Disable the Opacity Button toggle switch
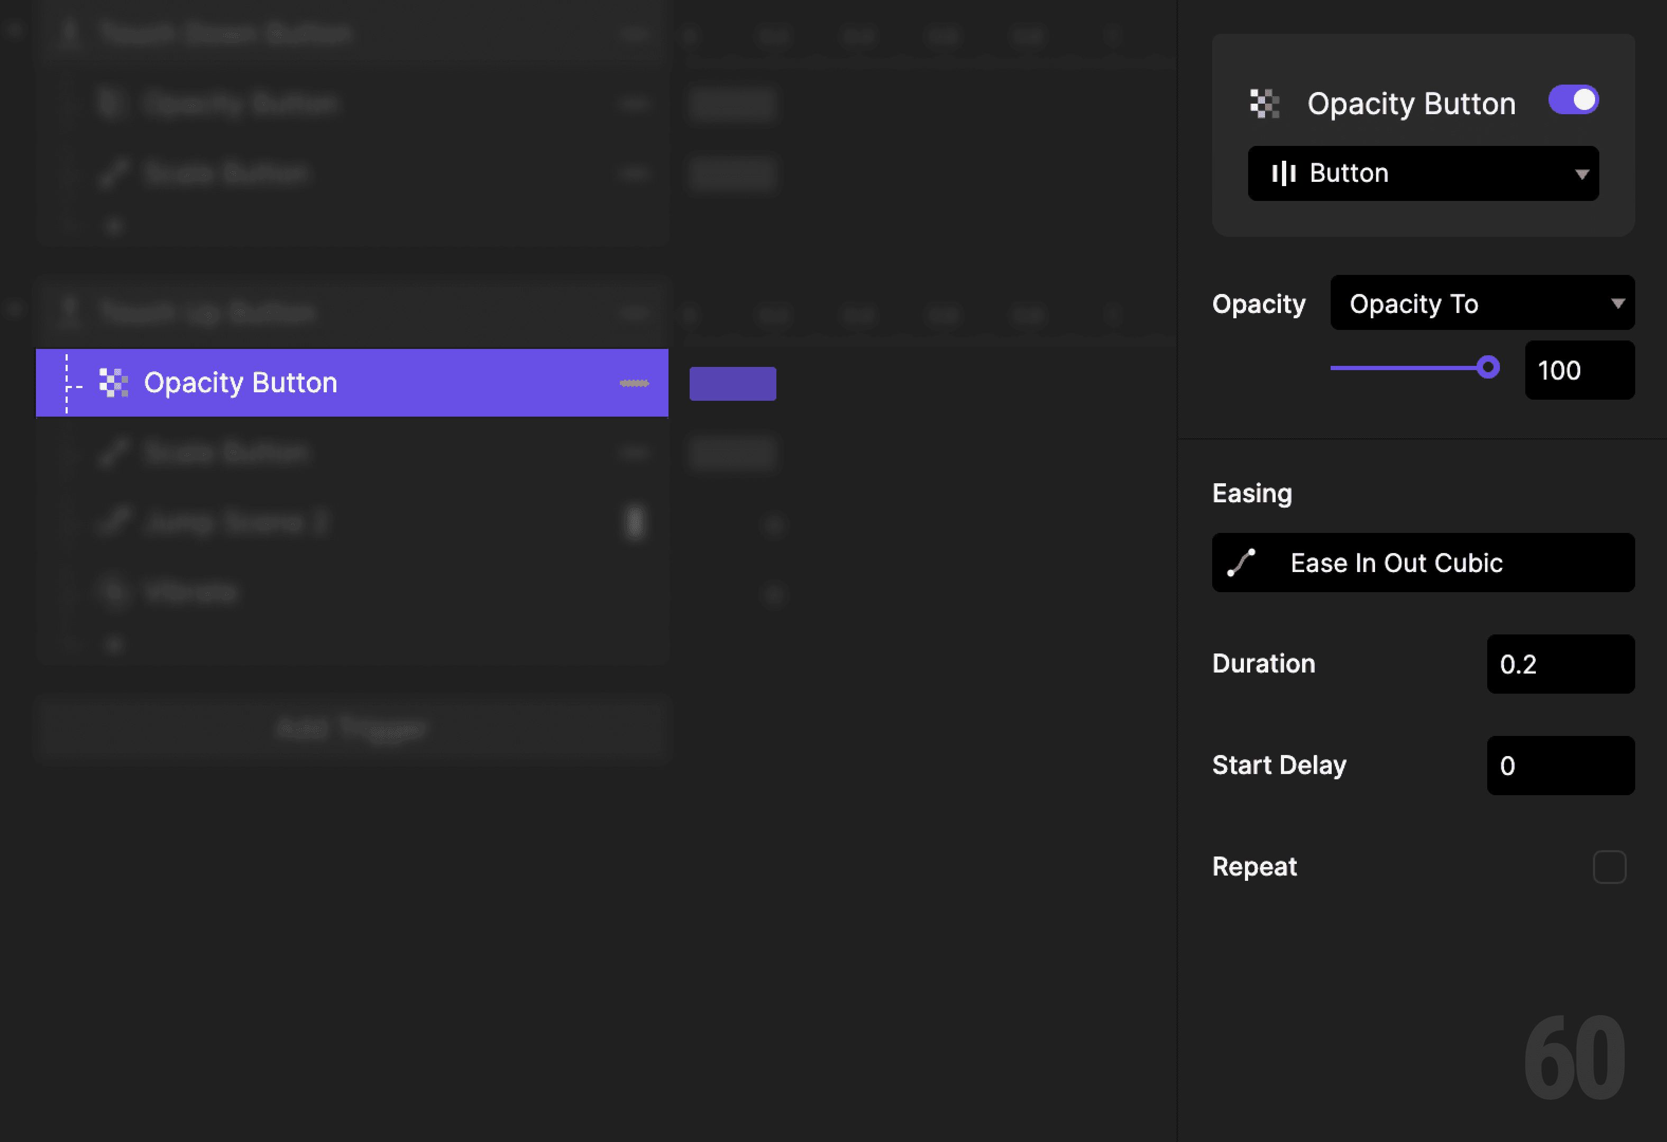Image resolution: width=1667 pixels, height=1142 pixels. pyautogui.click(x=1574, y=100)
